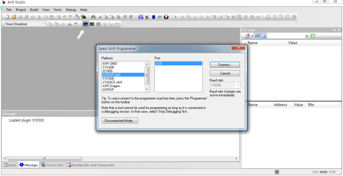This screenshot has width=343, height=176.
Task: Click the Find binoculars icon
Action: pyautogui.click(x=93, y=17)
